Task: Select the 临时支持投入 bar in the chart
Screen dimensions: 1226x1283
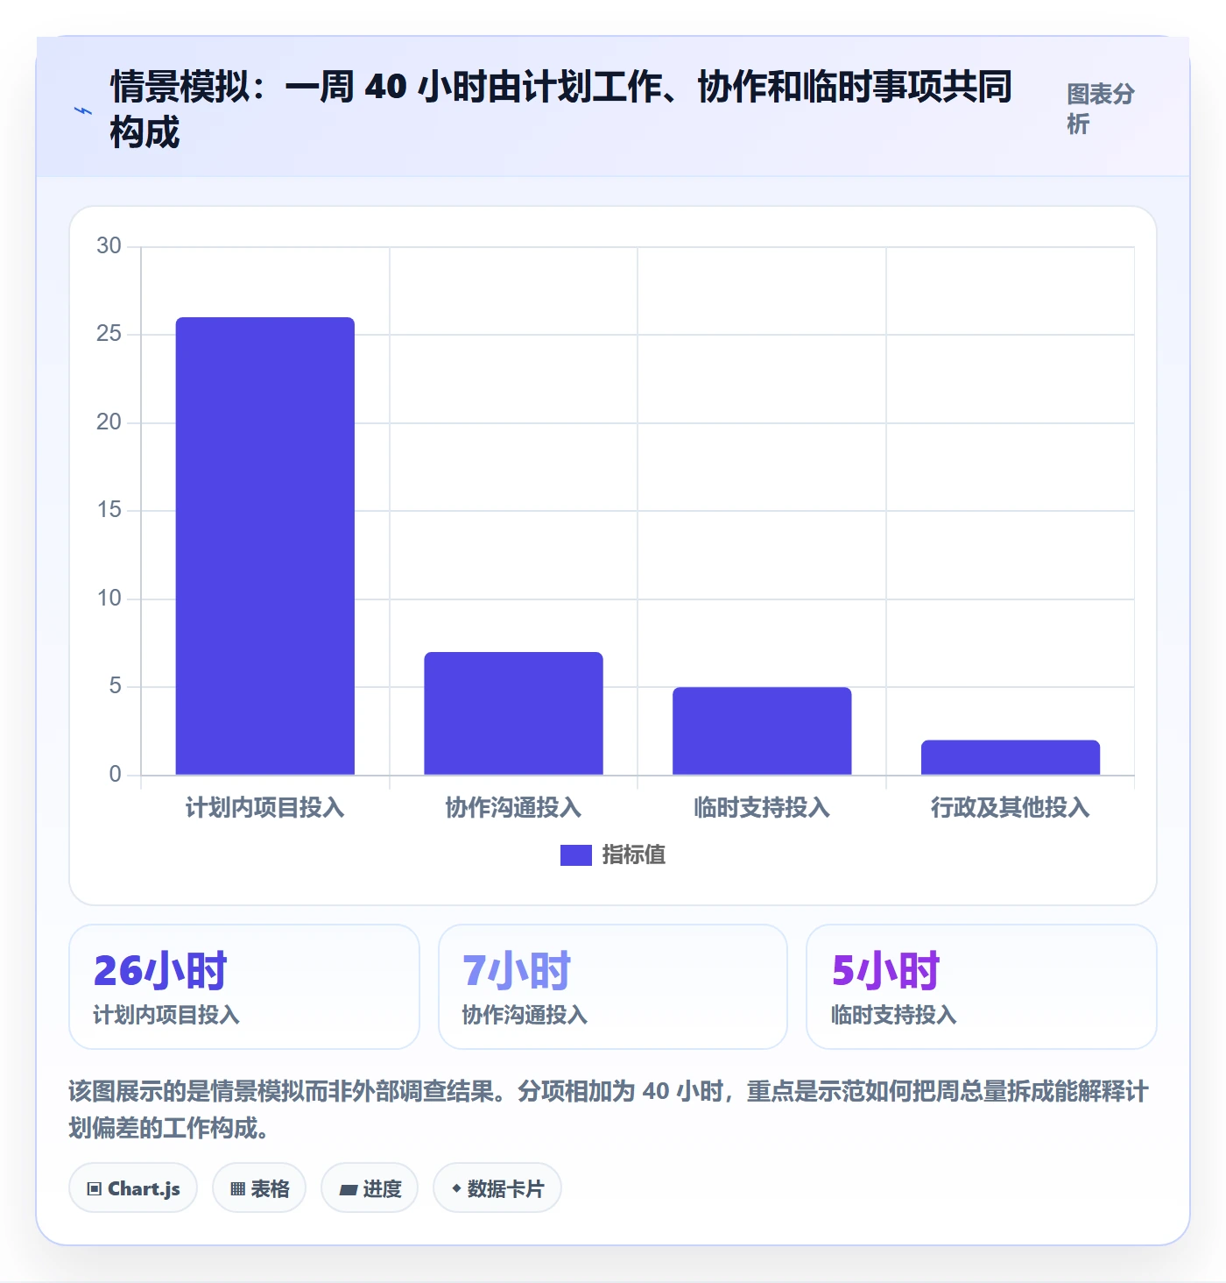Action: coord(762,731)
